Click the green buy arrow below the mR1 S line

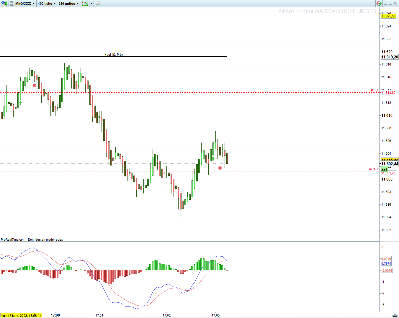20,103
